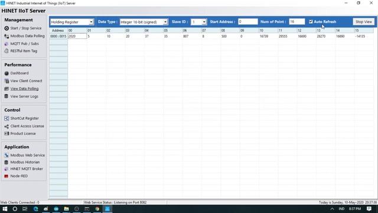Viewport: 378px width, 213px height.
Task: Select the cell containing 2020
Action: pyautogui.click(x=77, y=36)
